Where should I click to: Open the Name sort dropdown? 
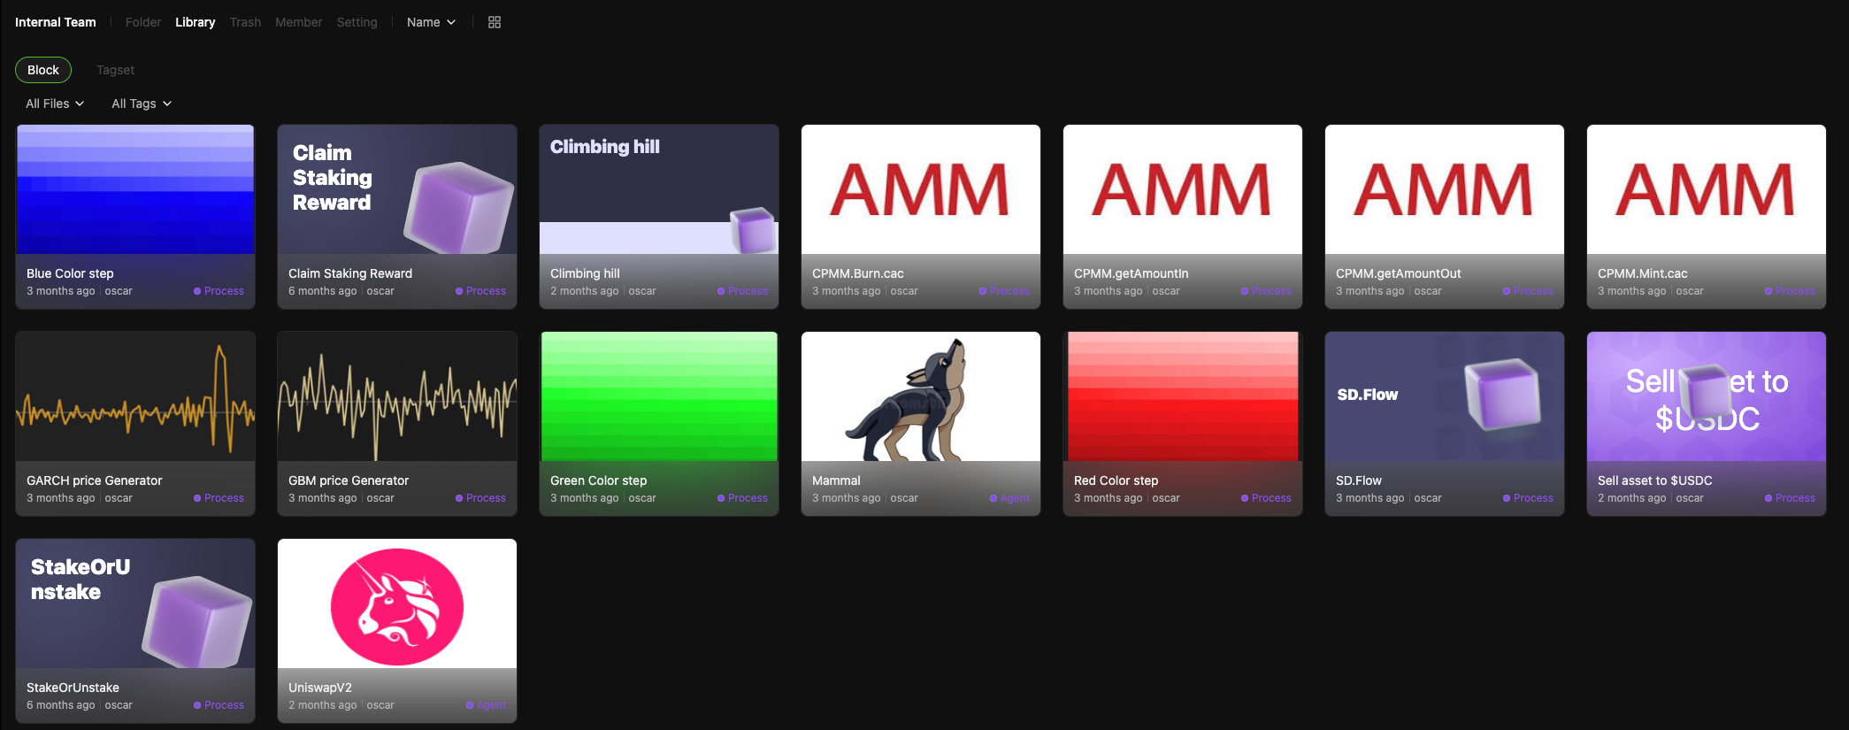431,22
